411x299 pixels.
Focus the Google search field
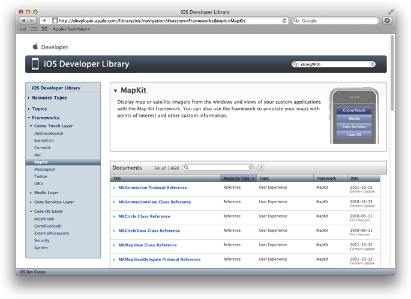coord(335,21)
